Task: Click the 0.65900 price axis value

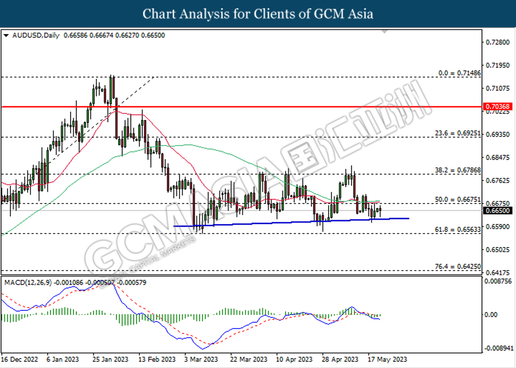Action: pos(497,226)
